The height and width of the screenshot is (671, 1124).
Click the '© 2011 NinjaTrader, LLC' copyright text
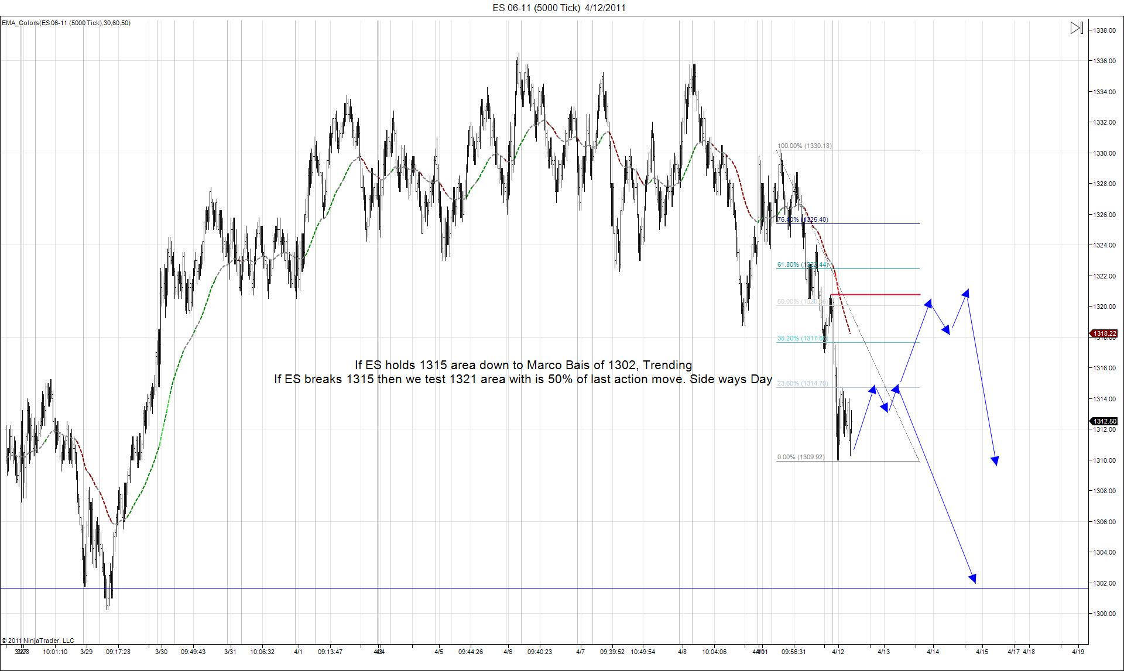coord(38,641)
